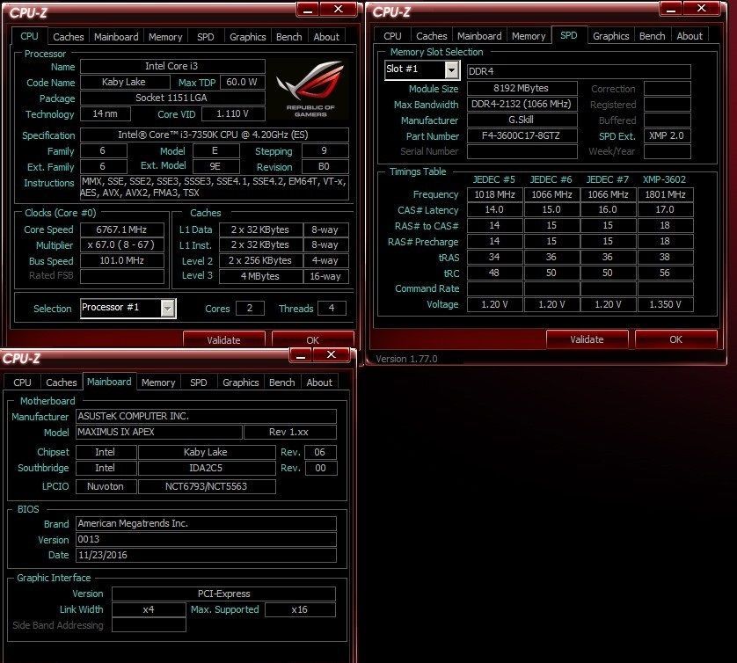This screenshot has width=737, height=663.
Task: Click the MAXIMUS IX APEX model field
Action: coord(159,432)
